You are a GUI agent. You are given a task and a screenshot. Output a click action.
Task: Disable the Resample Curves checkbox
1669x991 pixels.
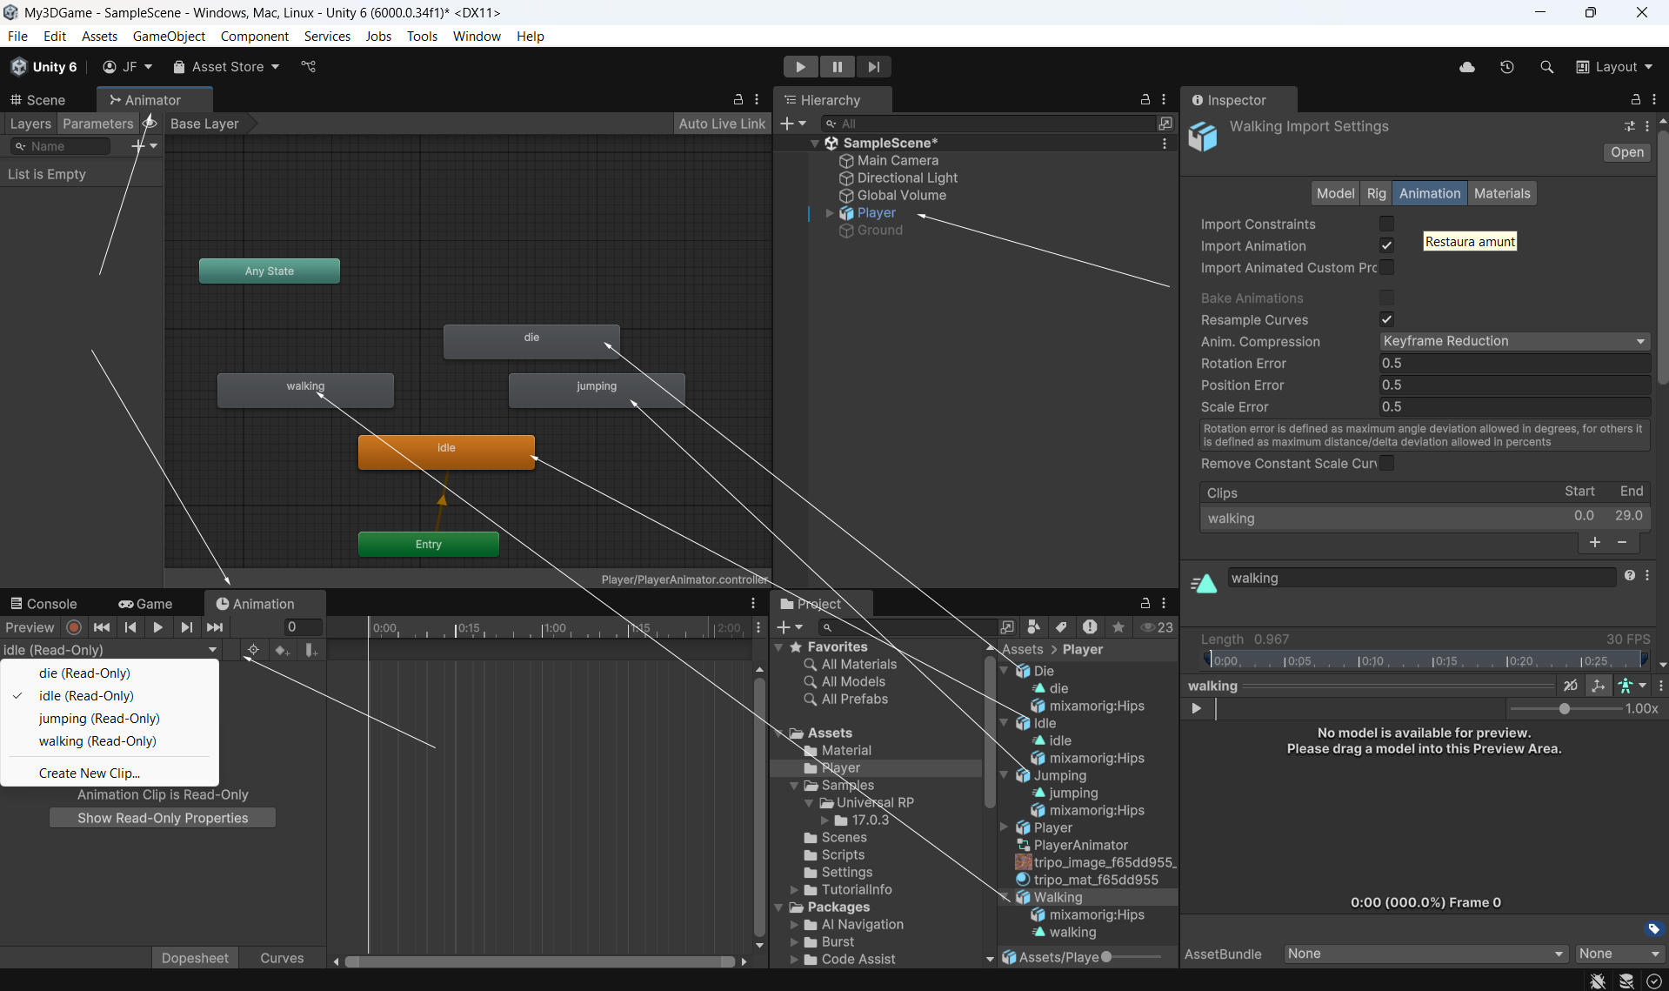[1386, 320]
